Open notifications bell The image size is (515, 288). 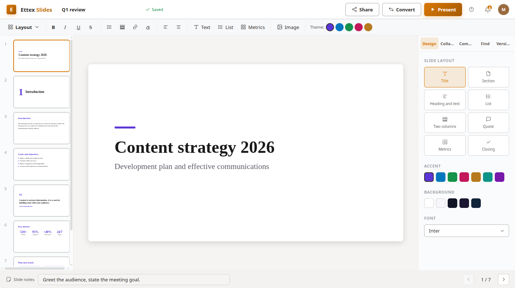click(488, 10)
